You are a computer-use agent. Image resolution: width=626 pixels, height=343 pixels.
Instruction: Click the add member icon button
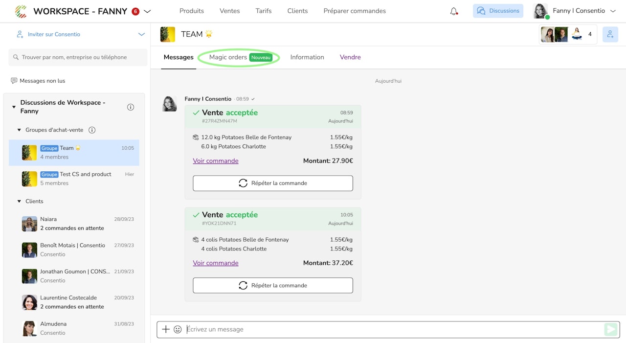click(x=610, y=34)
